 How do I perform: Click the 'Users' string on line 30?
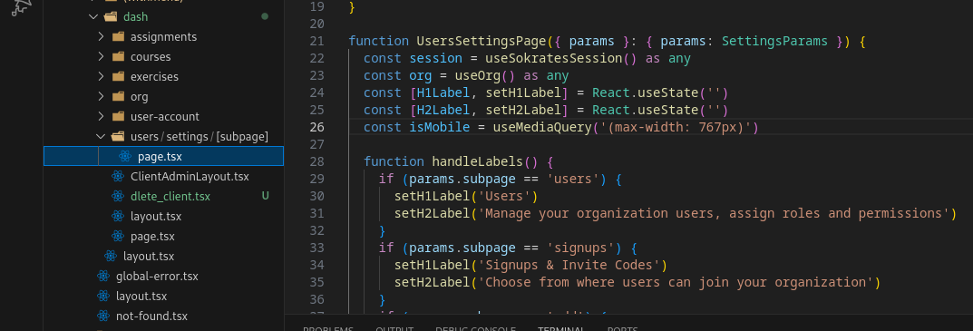(x=504, y=196)
